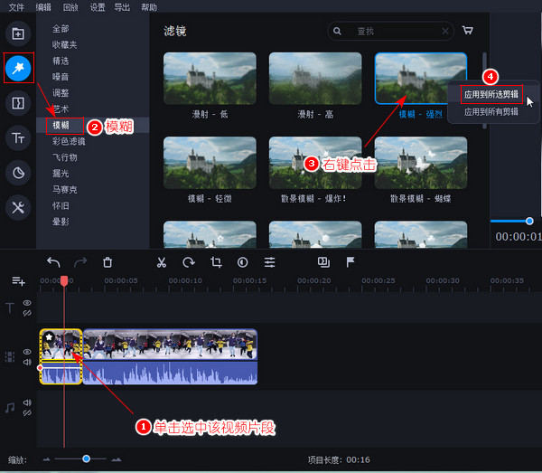Type in the 查找 search field
Image resolution: width=542 pixels, height=473 pixels.
(390, 31)
